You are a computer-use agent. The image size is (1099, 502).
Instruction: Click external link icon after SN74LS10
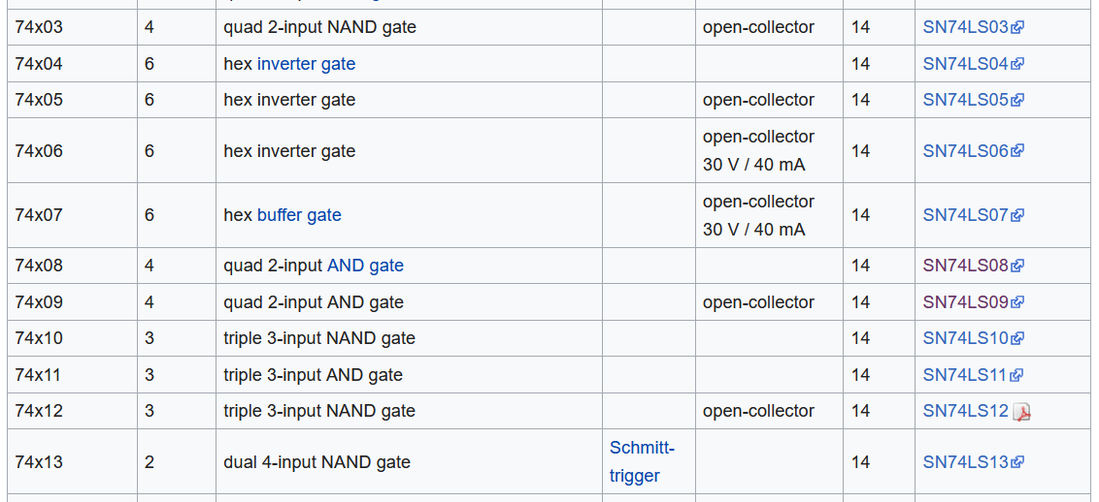(x=1017, y=339)
